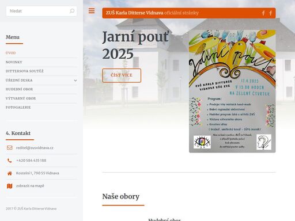The image size is (295, 221).
Task: Go to Dittersova soutěž page
Action: click(x=25, y=71)
